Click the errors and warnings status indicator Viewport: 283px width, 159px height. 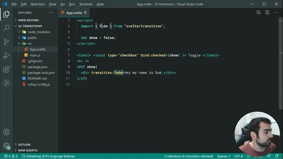tap(11, 156)
